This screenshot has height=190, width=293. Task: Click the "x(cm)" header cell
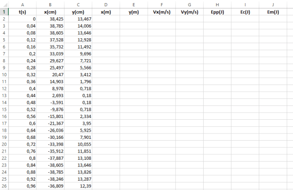[50, 12]
